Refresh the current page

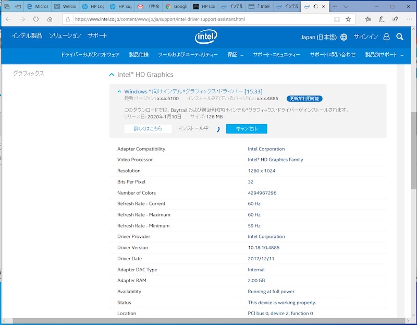pyautogui.click(x=36, y=19)
